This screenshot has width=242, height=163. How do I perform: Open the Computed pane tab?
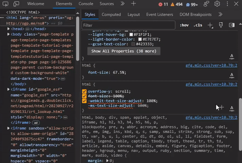tap(111, 14)
